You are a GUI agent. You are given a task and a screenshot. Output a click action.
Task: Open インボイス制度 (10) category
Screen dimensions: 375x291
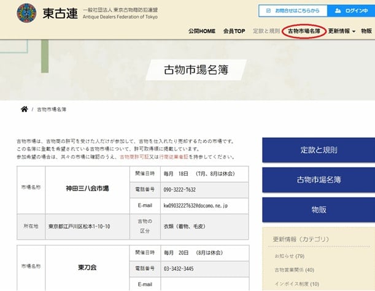[296, 284]
